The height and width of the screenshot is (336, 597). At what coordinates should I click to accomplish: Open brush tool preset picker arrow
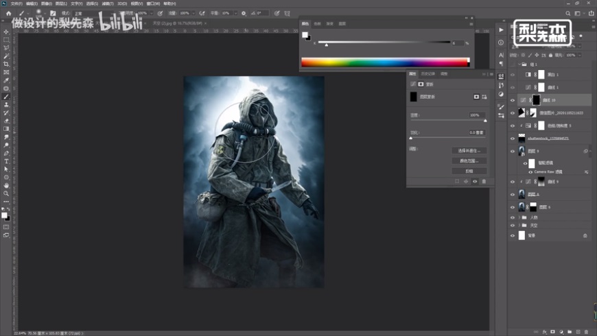[28, 13]
